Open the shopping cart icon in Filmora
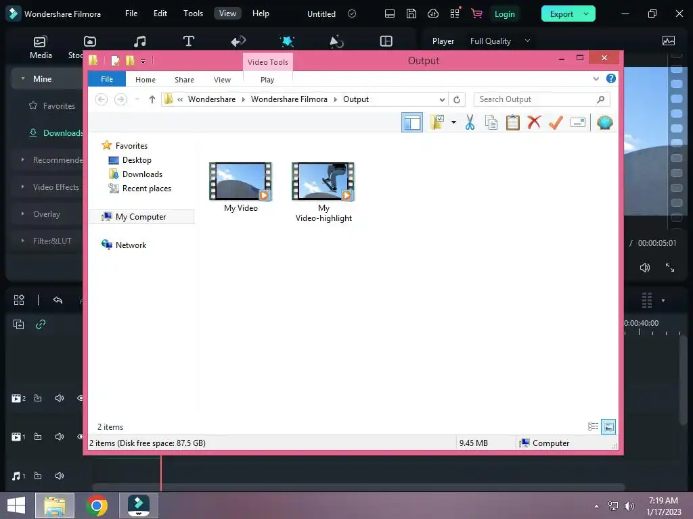 click(476, 14)
